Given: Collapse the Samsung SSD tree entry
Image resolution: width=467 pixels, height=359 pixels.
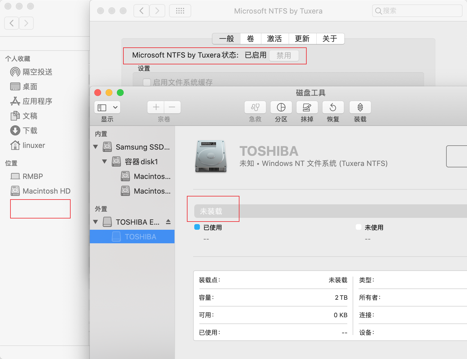Looking at the screenshot, I should [x=95, y=147].
